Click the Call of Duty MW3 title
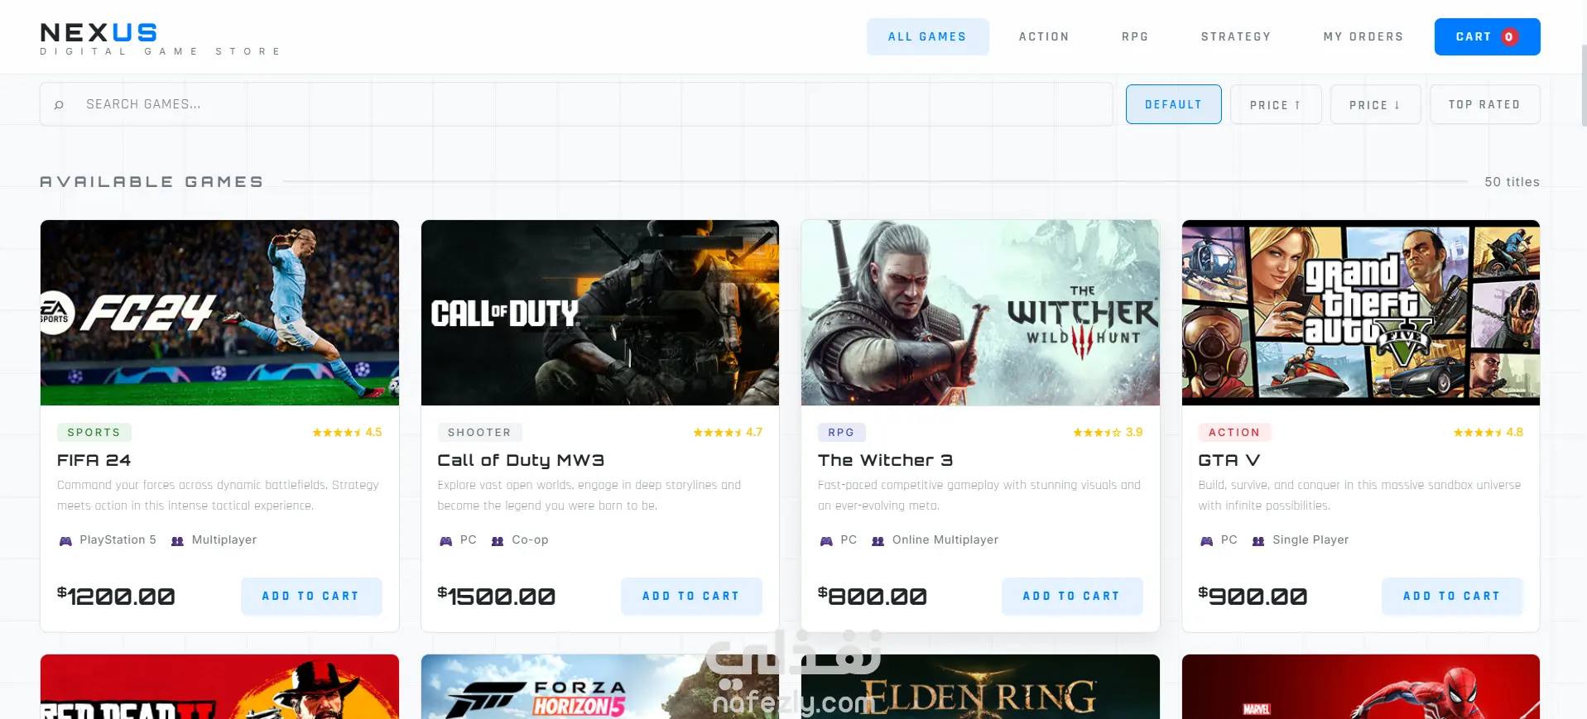 coord(521,460)
